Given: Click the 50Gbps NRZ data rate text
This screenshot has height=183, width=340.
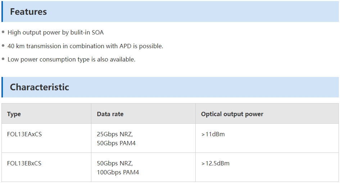Looking at the screenshot, I should point(115,163).
